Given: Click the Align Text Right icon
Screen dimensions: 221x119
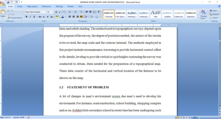Looking at the screenshot, I should 77,17.
